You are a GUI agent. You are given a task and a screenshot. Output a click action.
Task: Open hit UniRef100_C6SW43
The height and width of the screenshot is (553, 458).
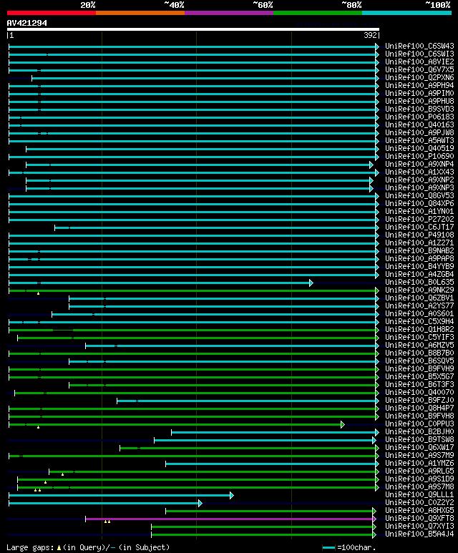(419, 47)
